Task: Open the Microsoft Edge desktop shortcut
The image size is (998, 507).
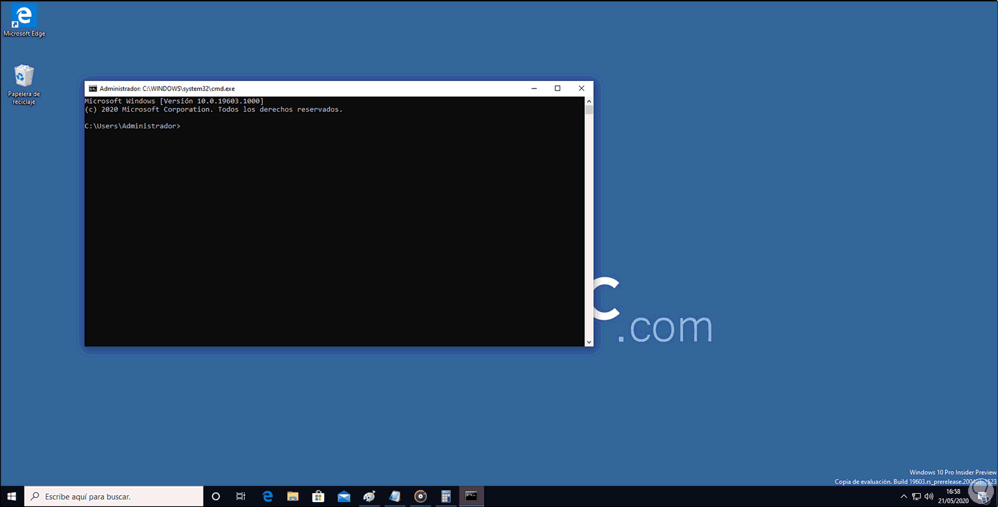Action: (24, 21)
